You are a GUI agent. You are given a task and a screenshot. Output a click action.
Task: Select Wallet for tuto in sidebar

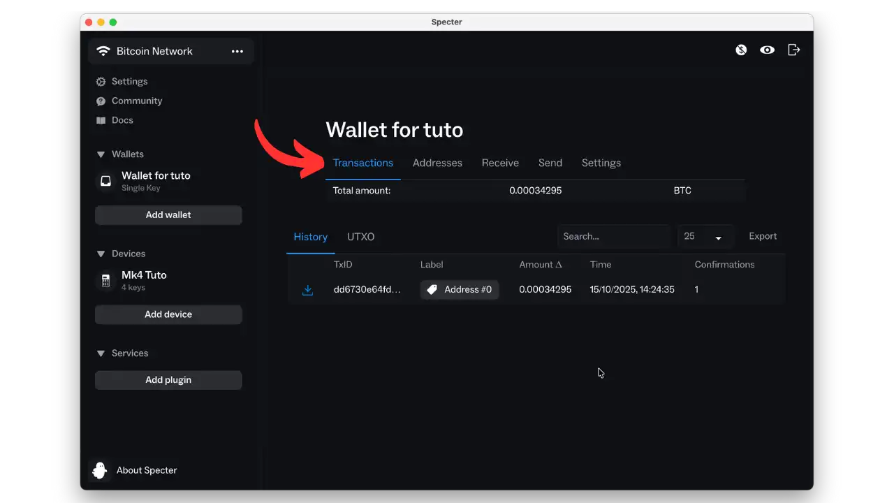click(156, 181)
